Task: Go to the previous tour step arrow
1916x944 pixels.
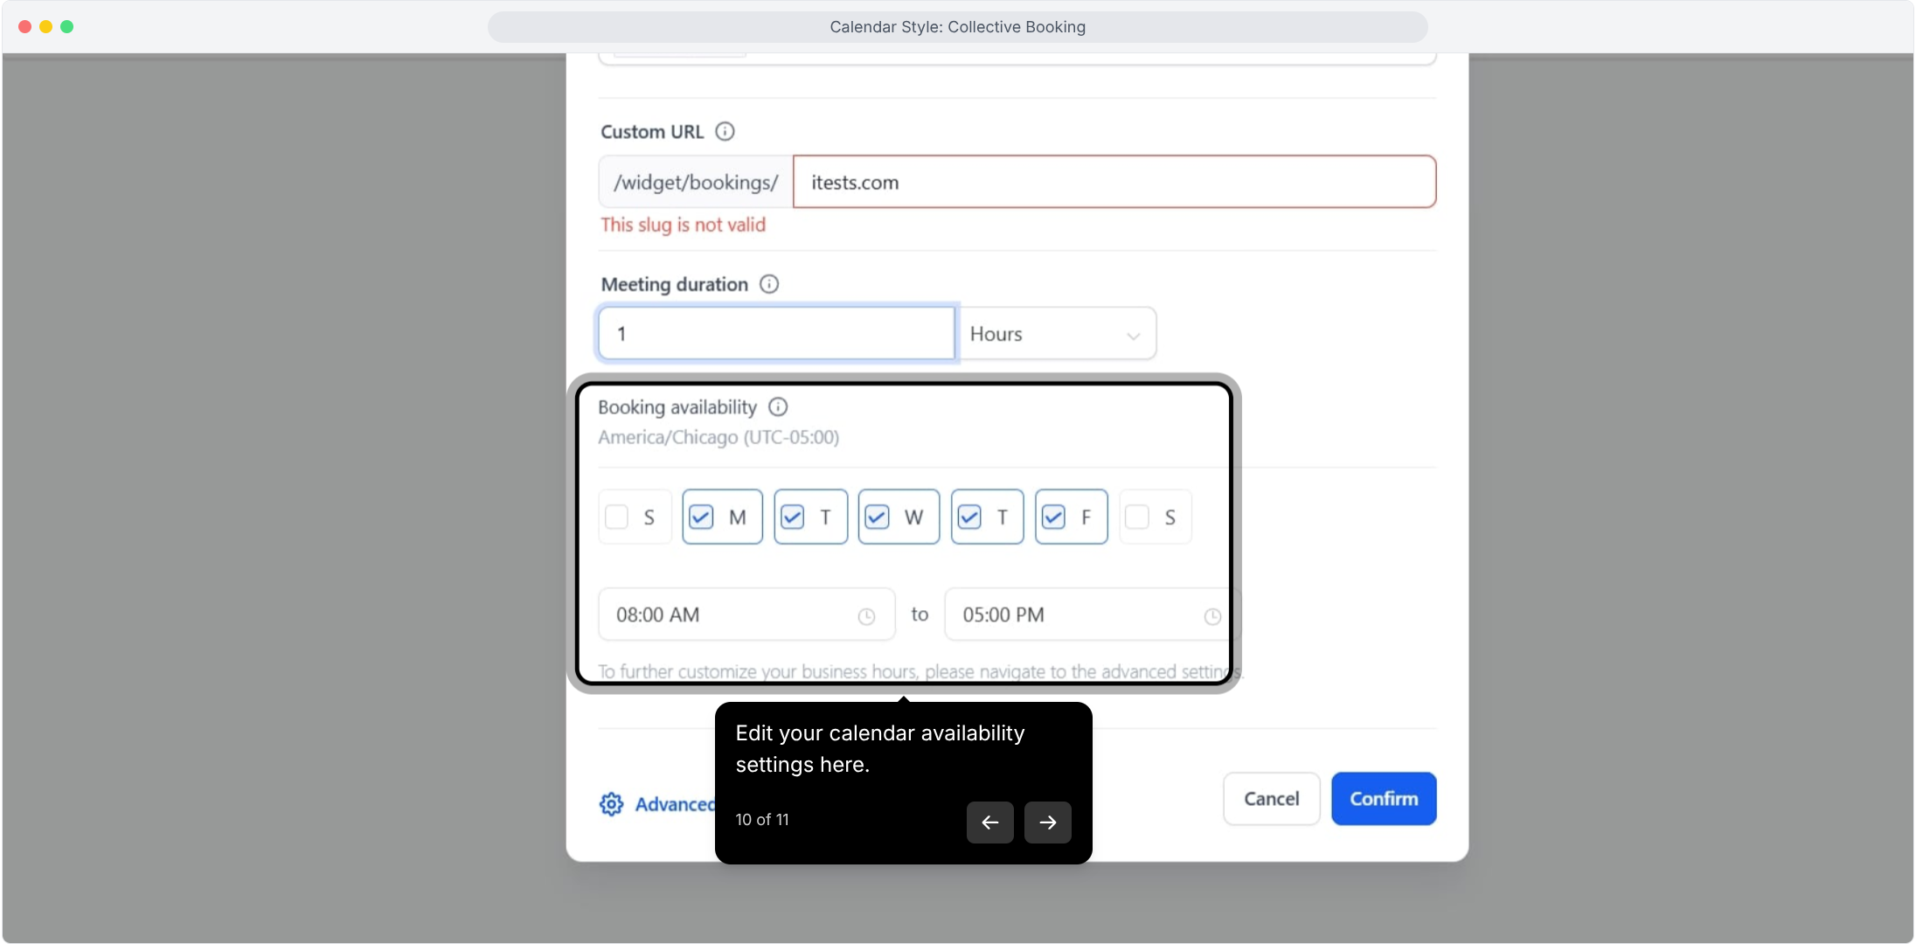Action: (x=989, y=823)
